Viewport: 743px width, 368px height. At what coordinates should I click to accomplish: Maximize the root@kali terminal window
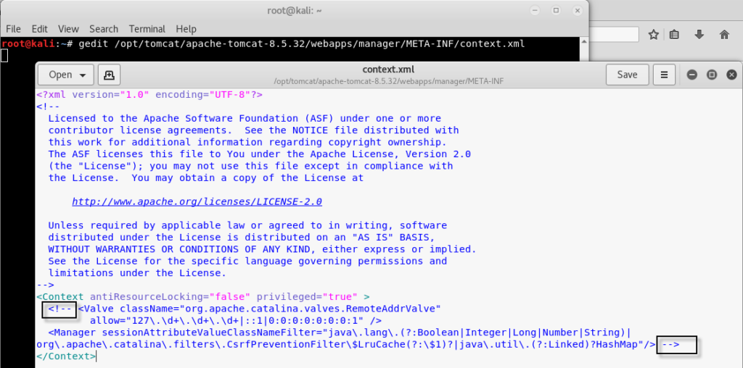point(557,10)
